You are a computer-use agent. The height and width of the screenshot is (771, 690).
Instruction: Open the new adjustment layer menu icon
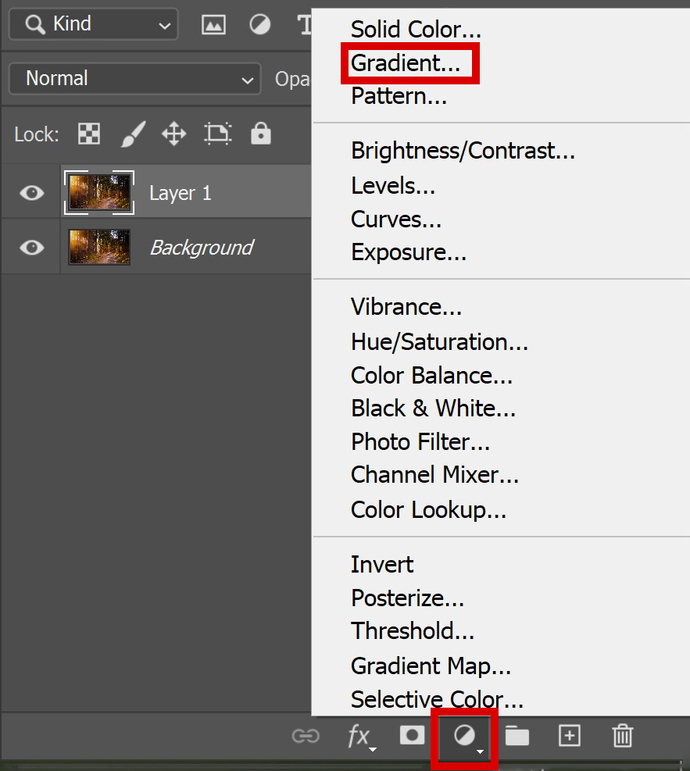465,737
